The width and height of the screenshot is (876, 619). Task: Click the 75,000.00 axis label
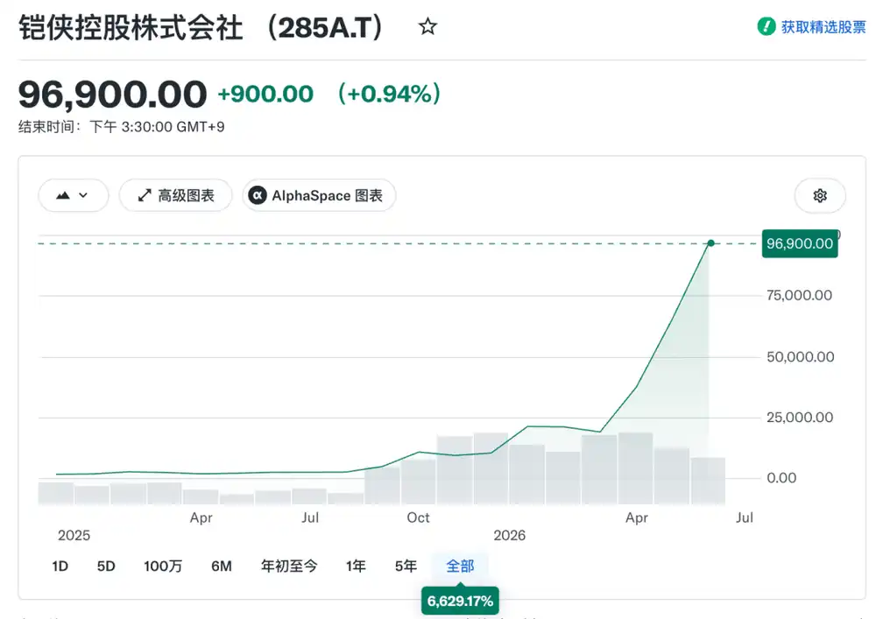click(799, 295)
